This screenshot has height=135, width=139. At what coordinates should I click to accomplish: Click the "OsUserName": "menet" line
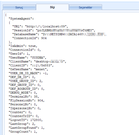(x=28, y=69)
